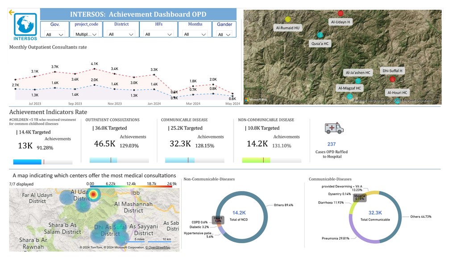Click the heatmap color scale legend
The width and height of the screenshot is (457, 277).
pyautogui.click(x=131, y=186)
